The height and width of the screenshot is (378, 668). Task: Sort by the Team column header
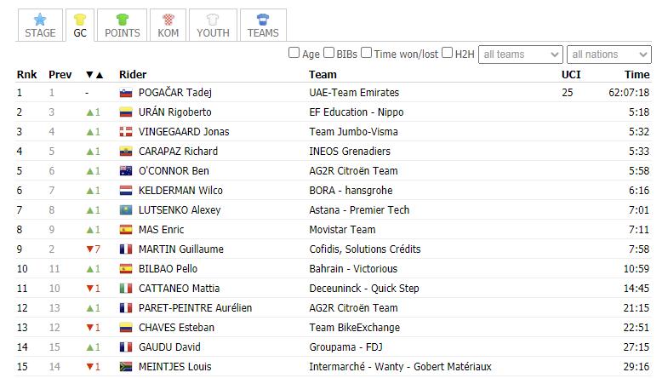[323, 75]
